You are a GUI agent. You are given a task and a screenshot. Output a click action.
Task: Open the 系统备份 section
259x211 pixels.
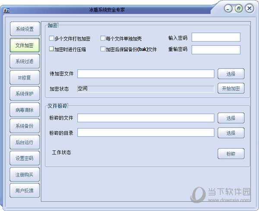[x=25, y=126]
